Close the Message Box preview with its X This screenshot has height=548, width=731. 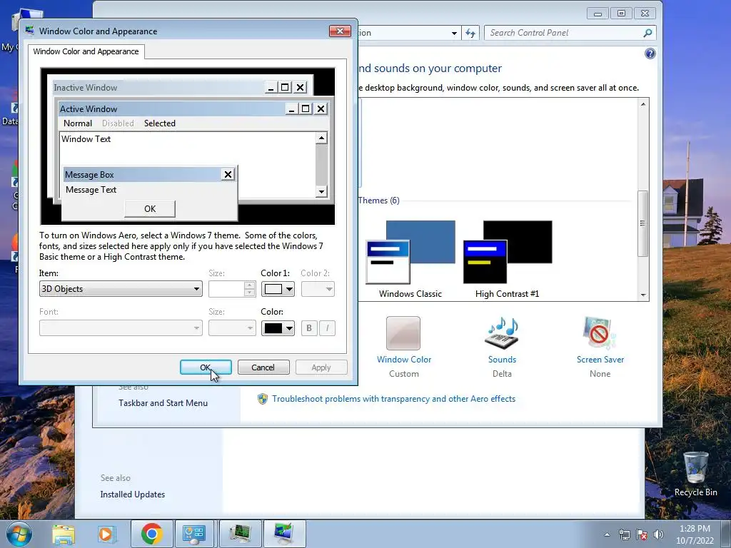pyautogui.click(x=228, y=174)
